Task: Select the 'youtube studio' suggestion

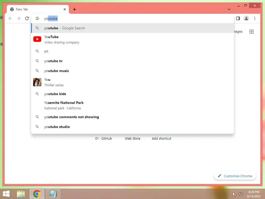Action: tap(133, 127)
